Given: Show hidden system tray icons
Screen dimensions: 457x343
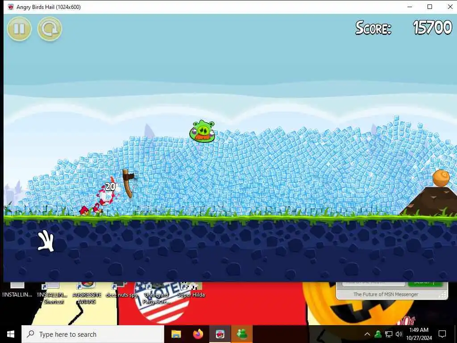Looking at the screenshot, I should (x=367, y=334).
